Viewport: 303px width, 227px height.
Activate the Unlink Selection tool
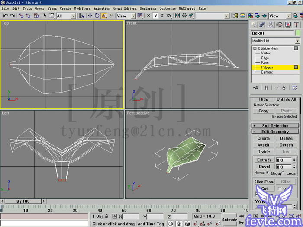[x=28, y=16]
